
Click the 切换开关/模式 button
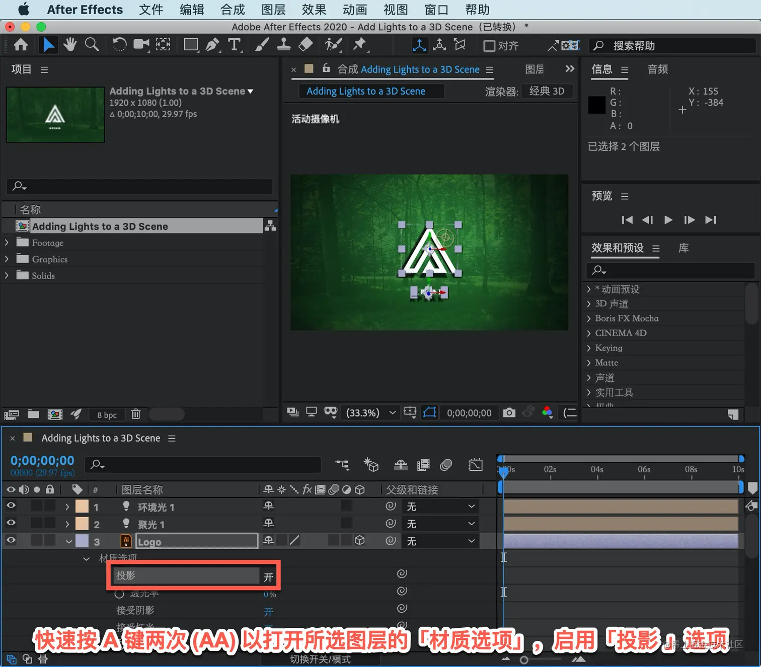click(320, 659)
